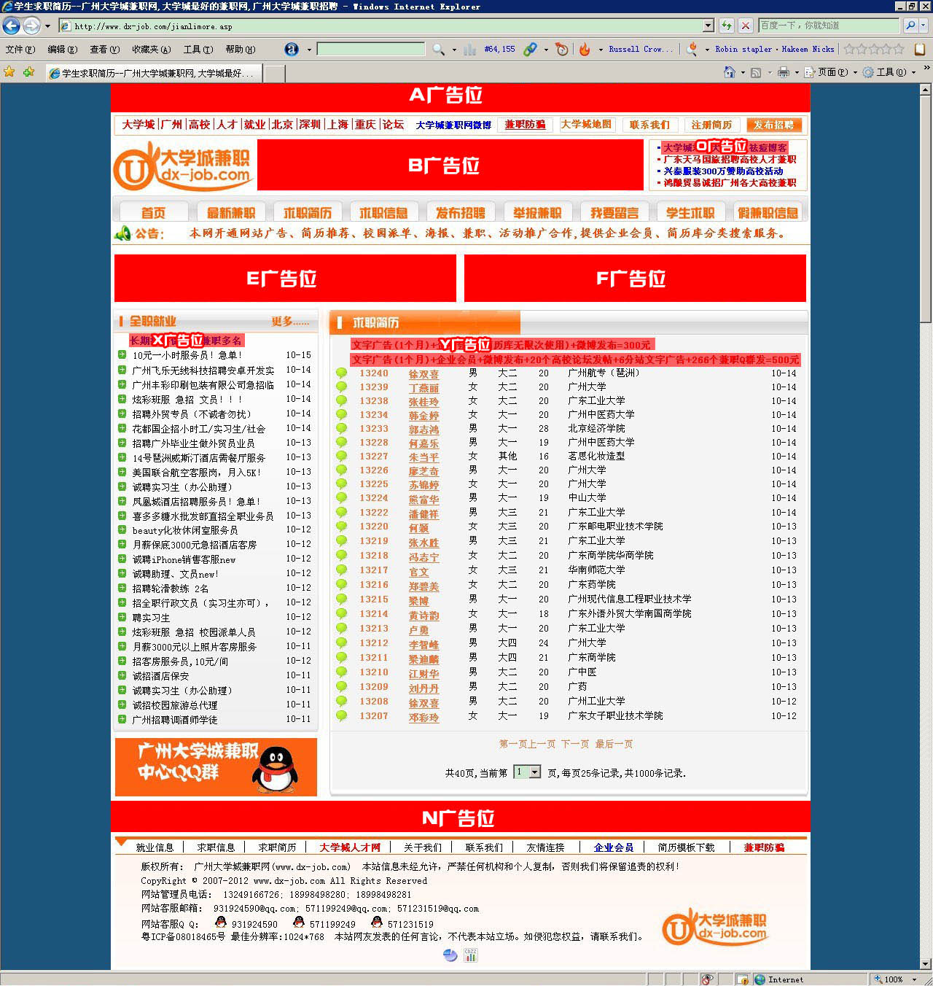933x986 pixels.
Task: Expand the address bar URL dropdown
Action: click(708, 26)
